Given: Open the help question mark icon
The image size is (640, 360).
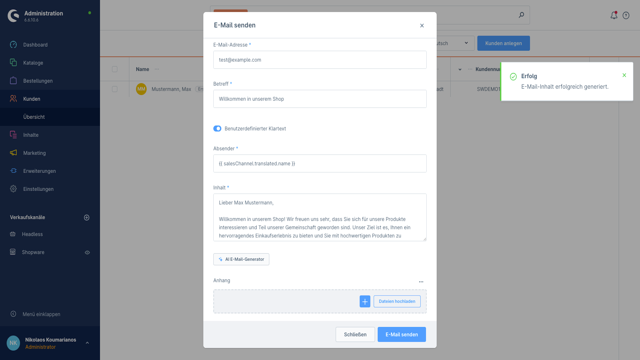Looking at the screenshot, I should point(626,15).
